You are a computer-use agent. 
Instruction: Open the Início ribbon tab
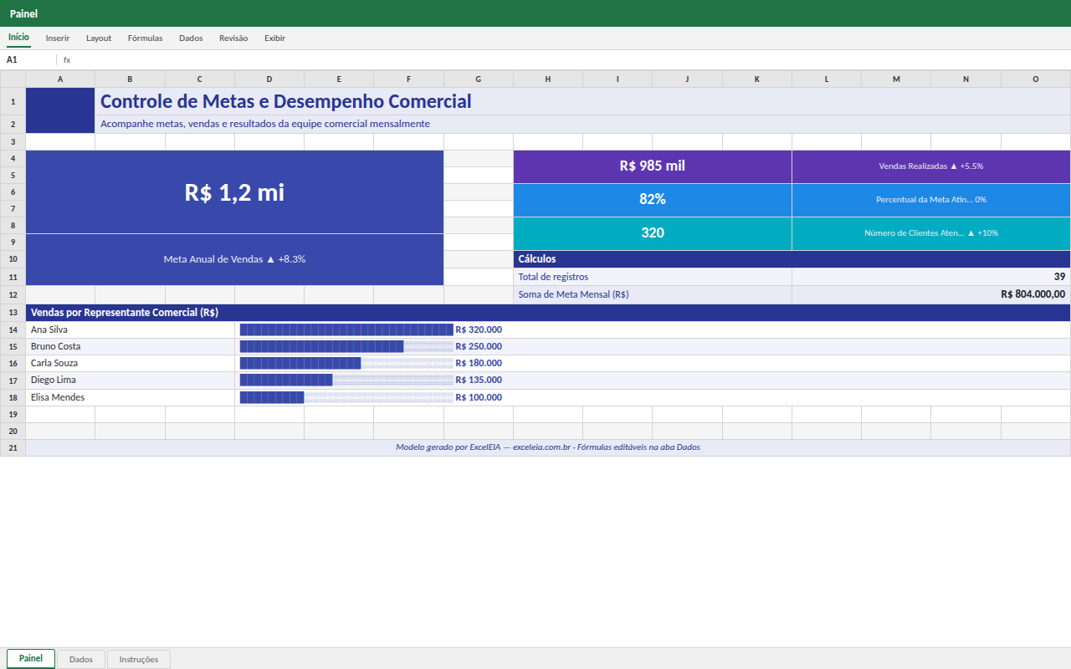point(18,38)
